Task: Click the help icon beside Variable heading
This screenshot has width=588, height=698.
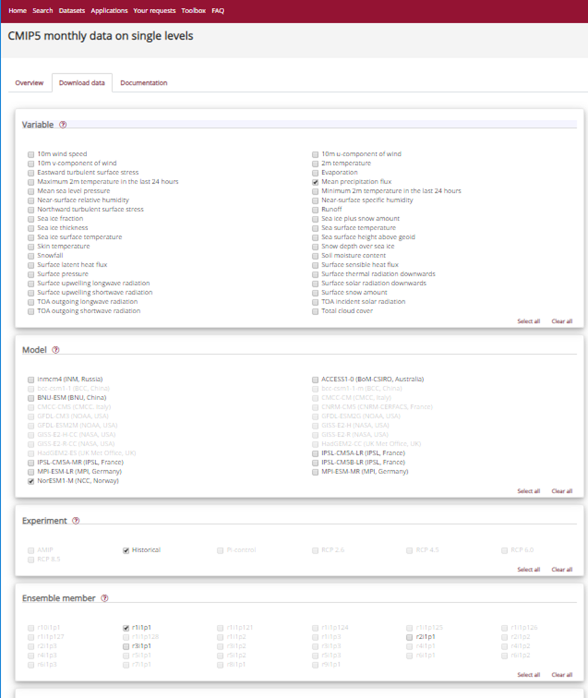Action: [63, 125]
